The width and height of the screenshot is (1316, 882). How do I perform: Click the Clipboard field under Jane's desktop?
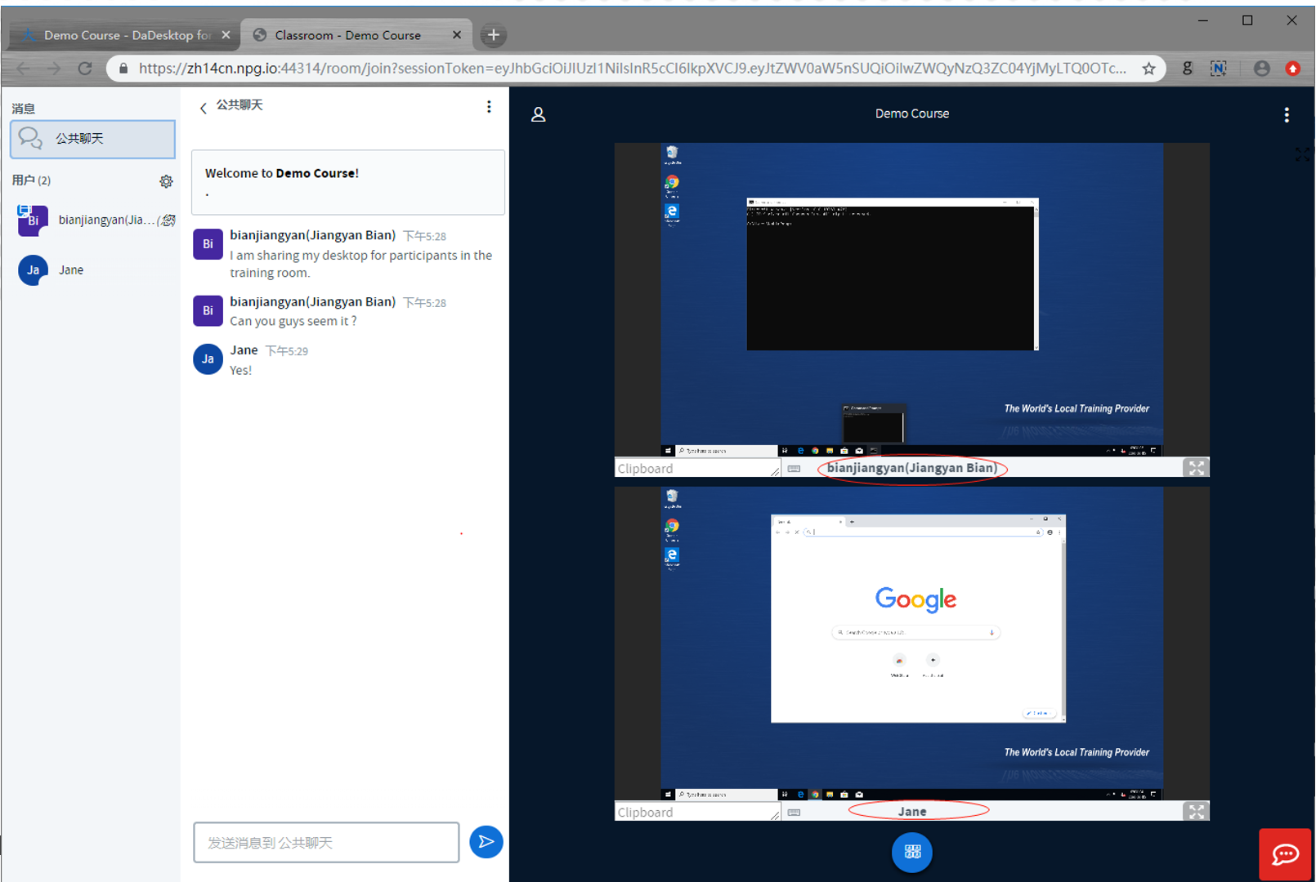point(692,813)
